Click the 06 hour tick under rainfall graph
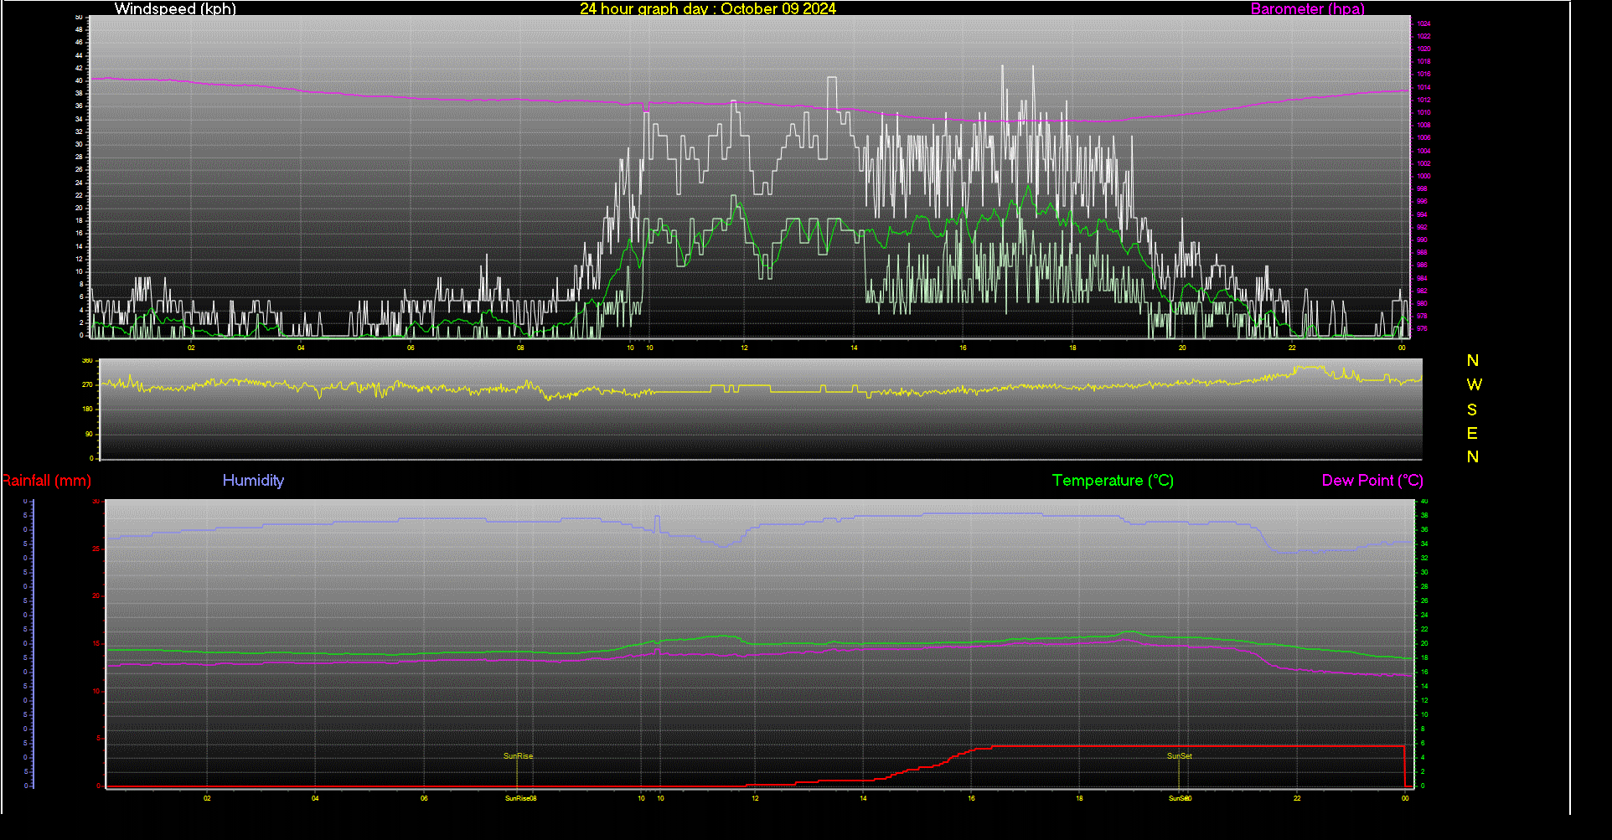1612x840 pixels. point(424,798)
